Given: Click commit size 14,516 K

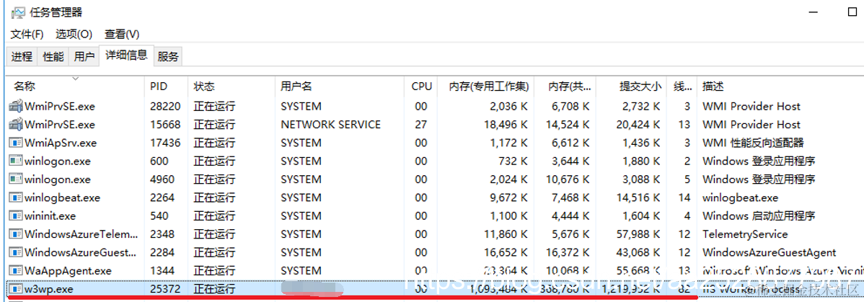Looking at the screenshot, I should pyautogui.click(x=638, y=197).
